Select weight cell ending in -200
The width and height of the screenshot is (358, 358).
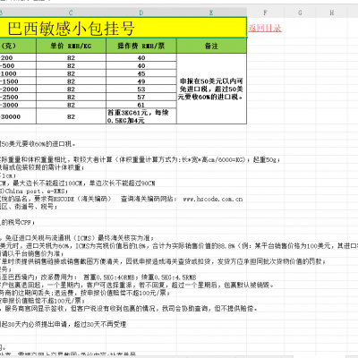pyautogui.click(x=18, y=57)
